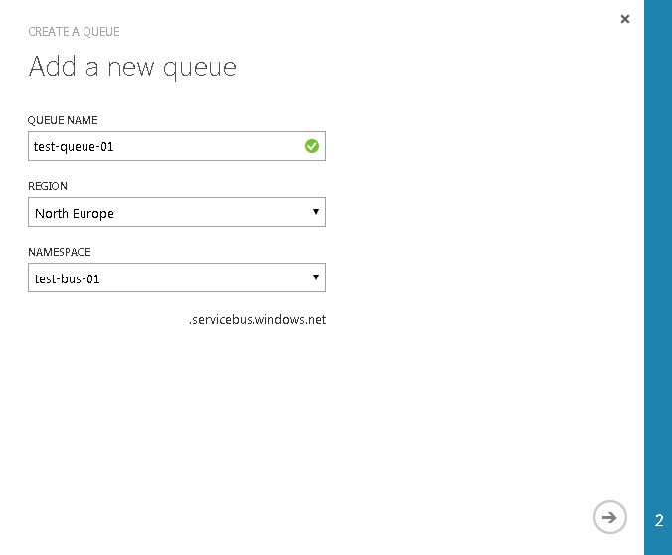Select the 'test-bus-01' namespace value

tap(68, 279)
